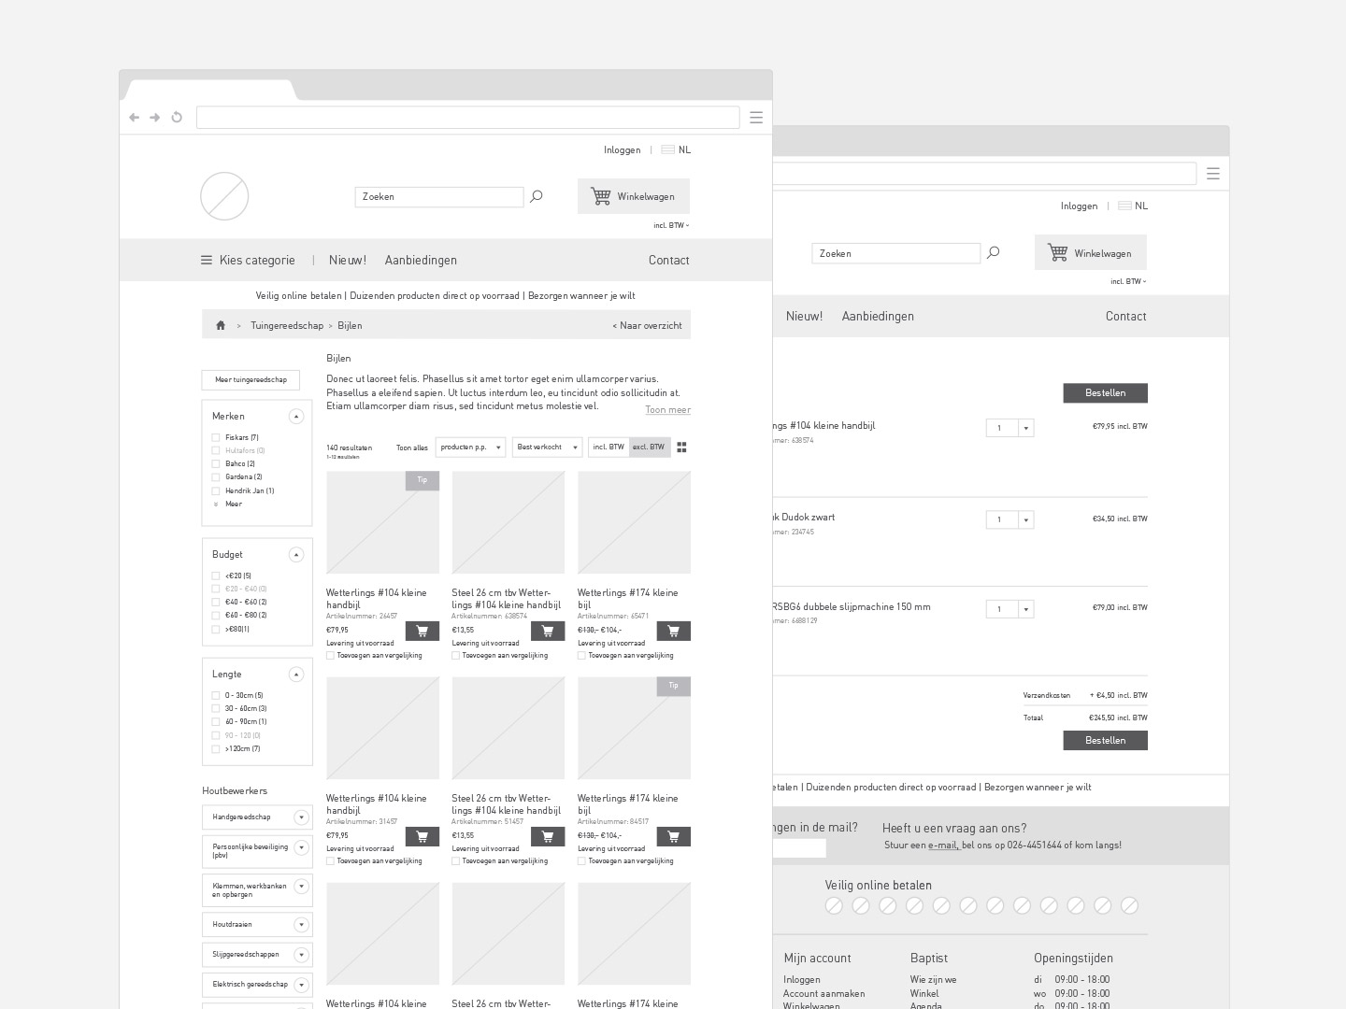Click the home icon in breadcrumb
Viewport: 1346px width, 1009px height.
(221, 326)
